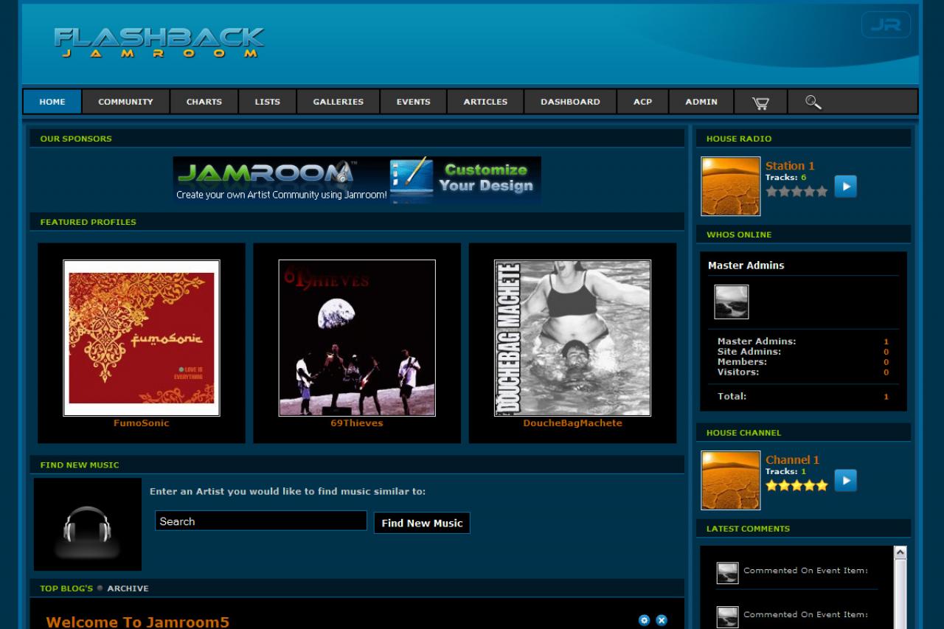This screenshot has height=629, width=944.
Task: Click the Whos Online section header
Action: [804, 234]
